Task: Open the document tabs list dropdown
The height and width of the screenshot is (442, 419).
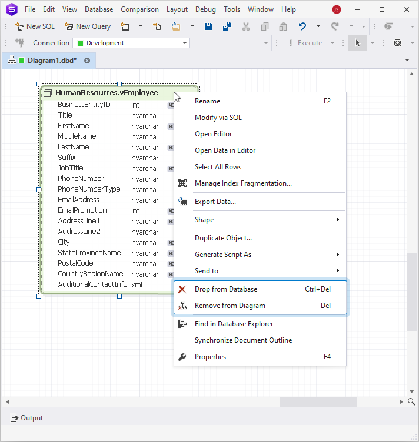Action: click(407, 61)
